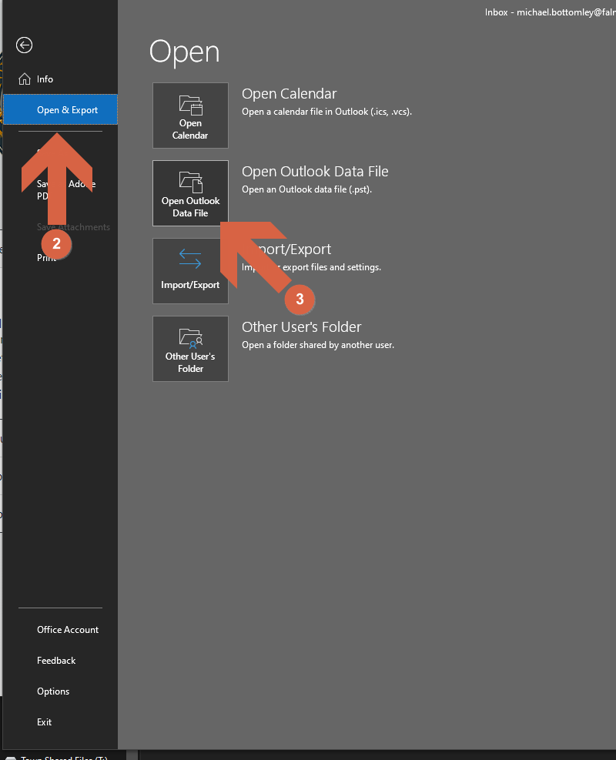
Task: Exit Outlook from sidebar
Action: [x=44, y=721]
